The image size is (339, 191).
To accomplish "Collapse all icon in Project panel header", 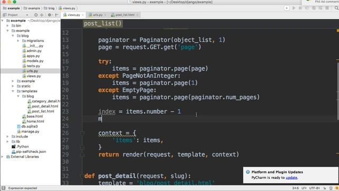I will [42, 15].
